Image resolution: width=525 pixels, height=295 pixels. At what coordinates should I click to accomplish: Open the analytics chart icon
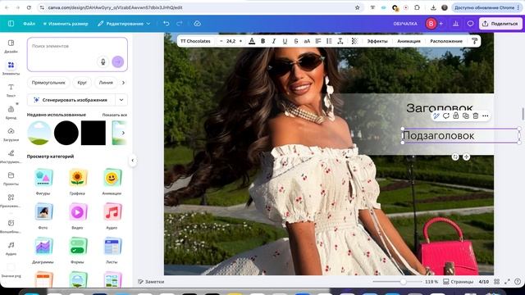pyautogui.click(x=456, y=24)
